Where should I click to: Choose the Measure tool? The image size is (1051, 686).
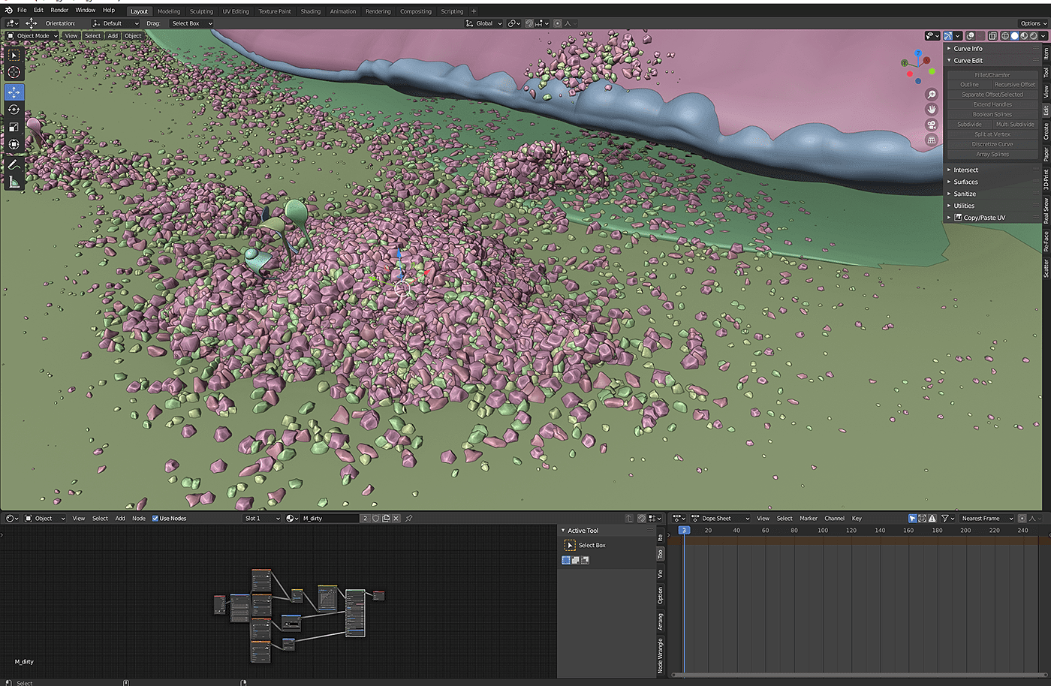pos(14,182)
